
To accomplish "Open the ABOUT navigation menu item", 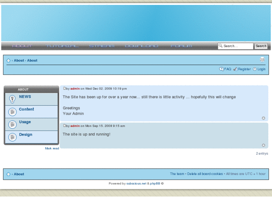I will (22, 46).
